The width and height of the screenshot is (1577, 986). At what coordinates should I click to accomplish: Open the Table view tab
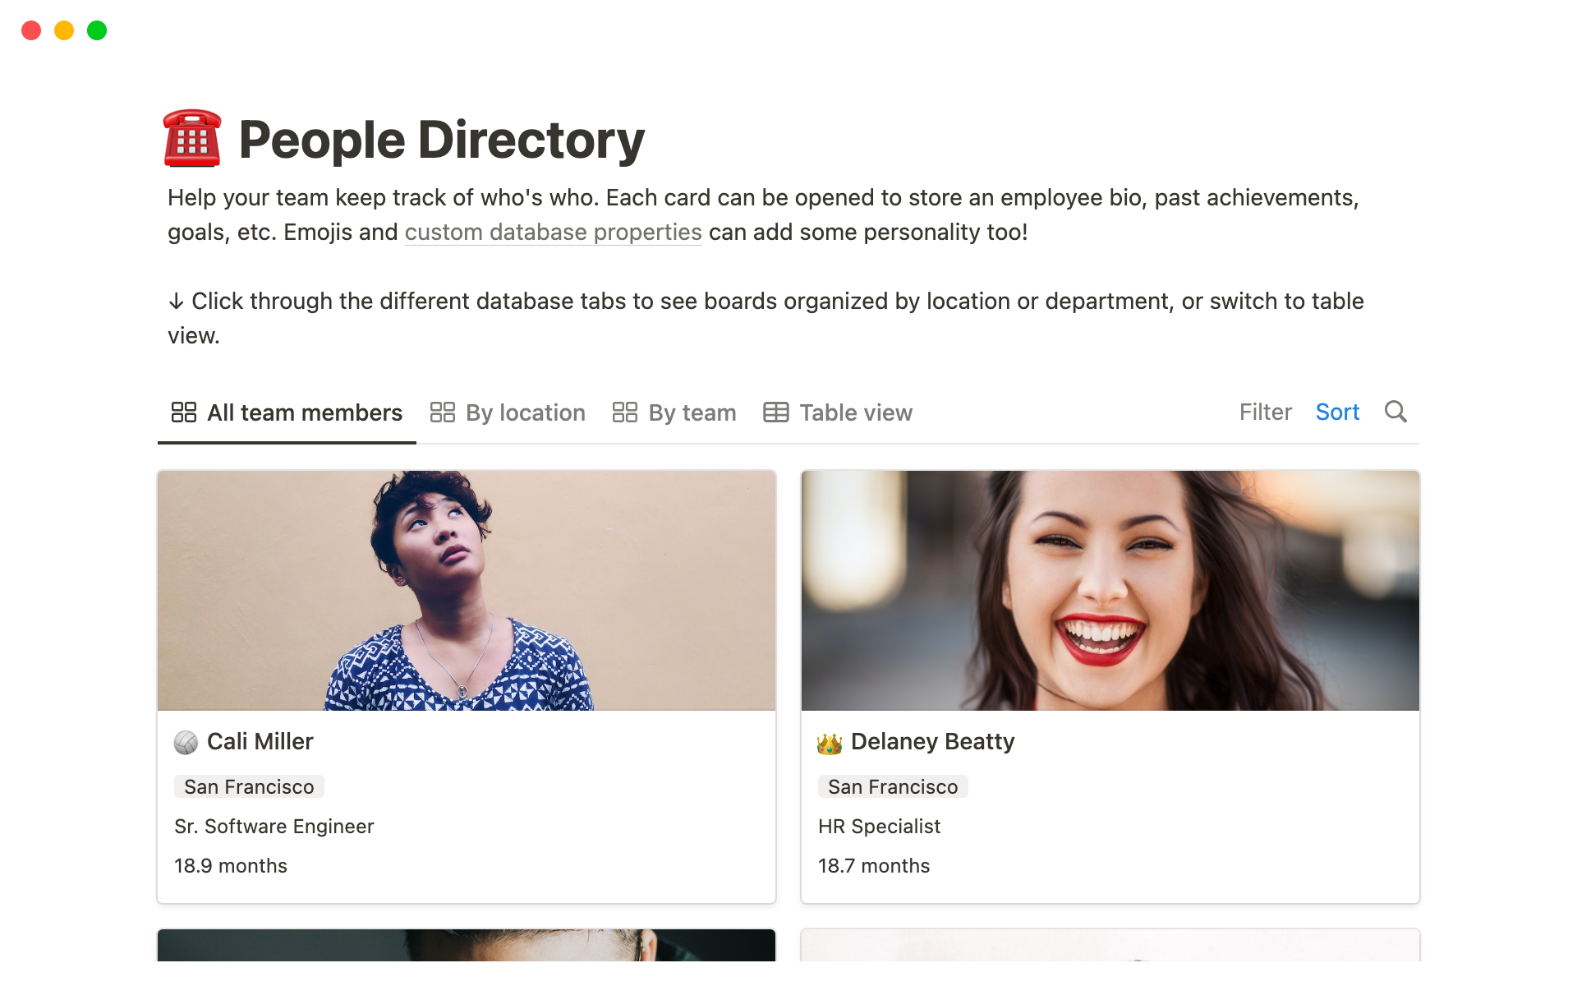coord(855,412)
